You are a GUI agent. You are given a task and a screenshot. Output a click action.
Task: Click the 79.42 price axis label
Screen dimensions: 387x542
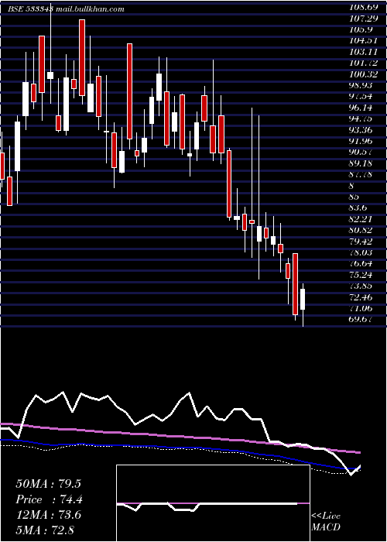361,242
